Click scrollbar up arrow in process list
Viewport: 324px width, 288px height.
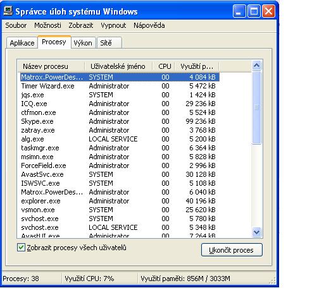click(256, 66)
